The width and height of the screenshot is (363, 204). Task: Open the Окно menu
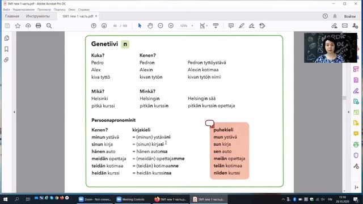point(72,10)
